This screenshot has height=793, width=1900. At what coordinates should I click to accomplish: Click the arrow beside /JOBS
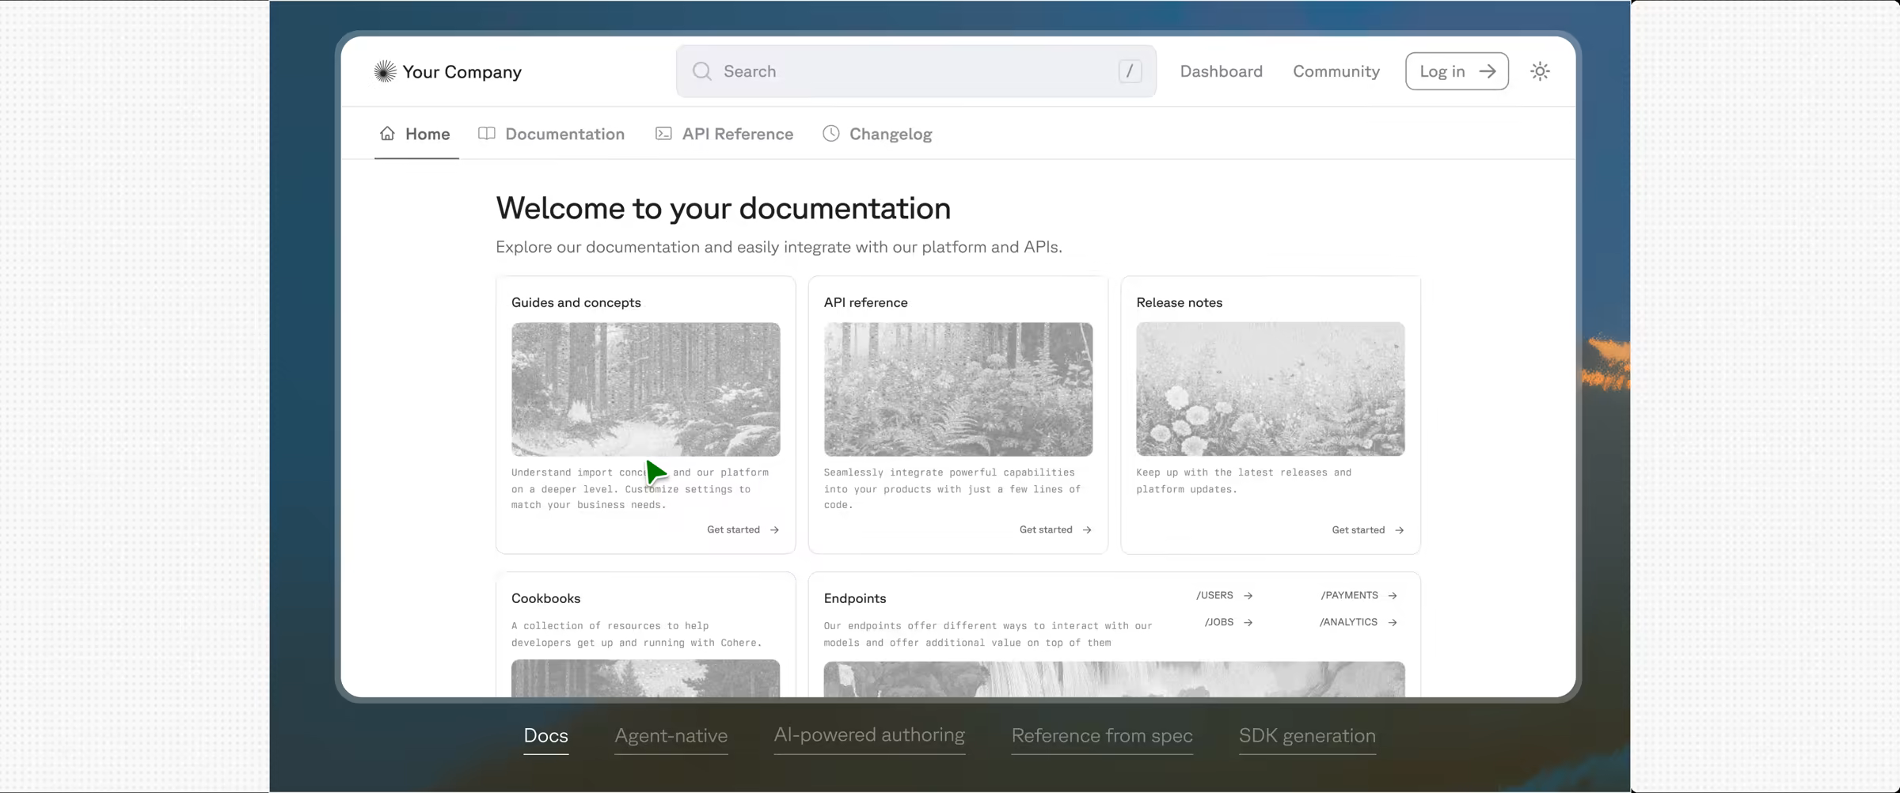1248,623
